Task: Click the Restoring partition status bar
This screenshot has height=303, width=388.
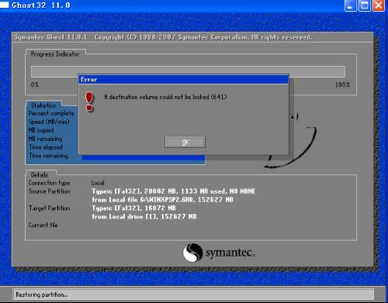Action: 193,294
